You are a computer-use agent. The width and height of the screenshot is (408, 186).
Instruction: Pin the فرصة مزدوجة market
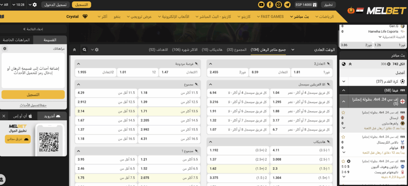(197, 63)
